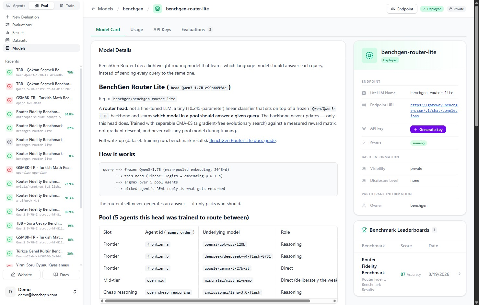The width and height of the screenshot is (479, 305).
Task: Open the Website button
Action: (22, 275)
